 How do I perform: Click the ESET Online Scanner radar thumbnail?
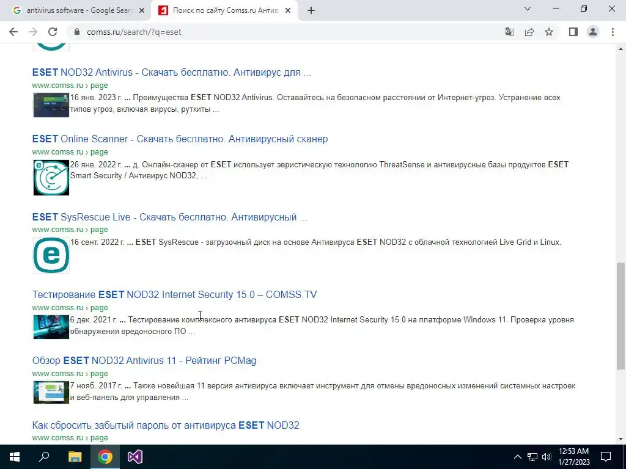pyautogui.click(x=51, y=178)
